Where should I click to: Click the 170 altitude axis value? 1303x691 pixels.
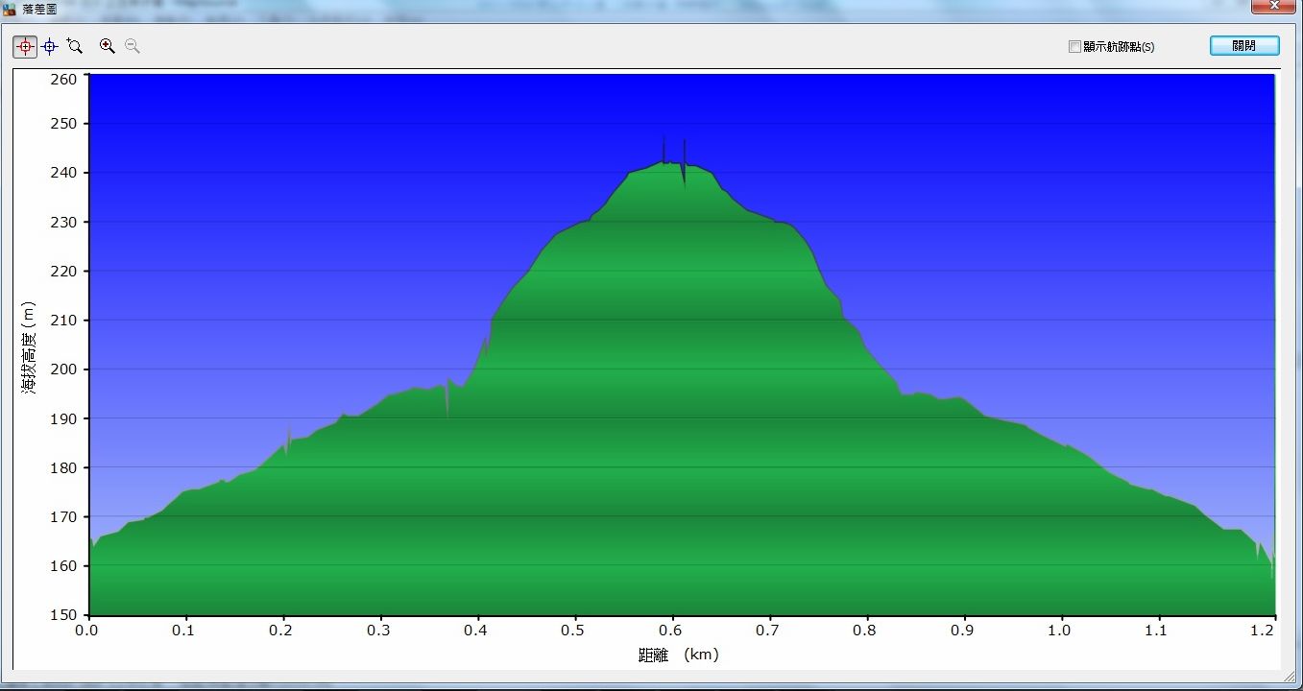coord(63,516)
